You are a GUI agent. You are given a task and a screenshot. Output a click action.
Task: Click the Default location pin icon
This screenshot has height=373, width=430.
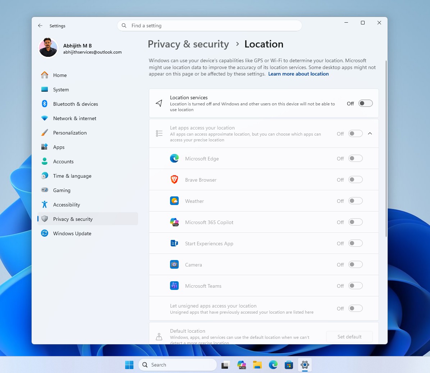click(x=159, y=337)
